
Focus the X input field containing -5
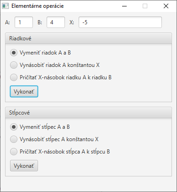(120, 22)
